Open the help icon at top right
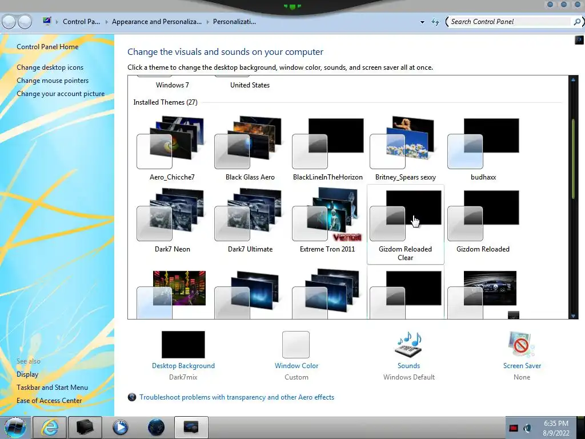 coord(579,39)
